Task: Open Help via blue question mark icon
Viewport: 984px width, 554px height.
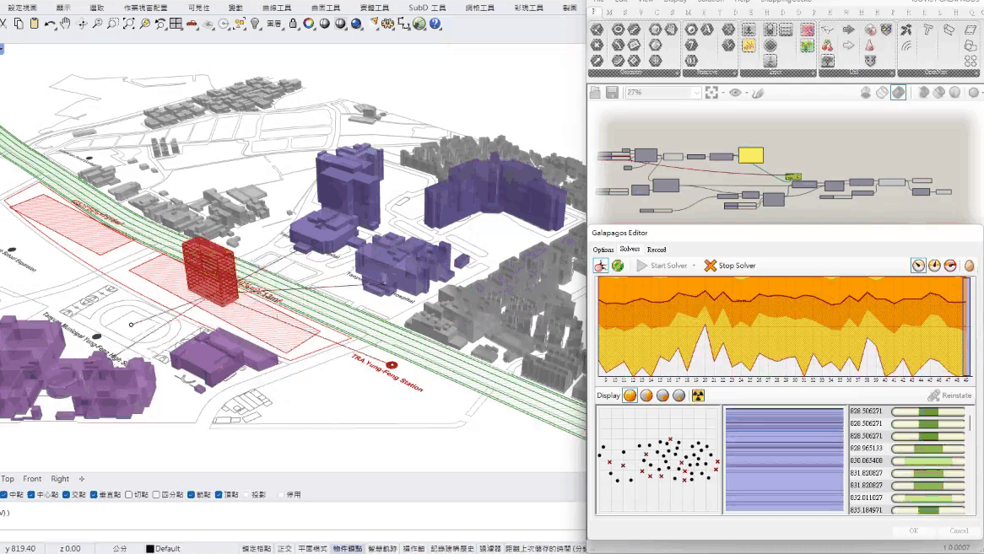Action: [435, 24]
